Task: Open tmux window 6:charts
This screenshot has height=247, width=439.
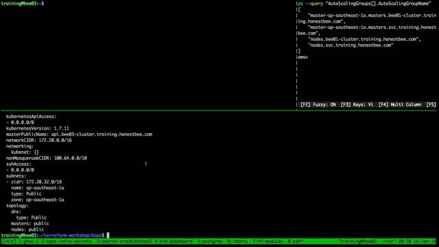Action: (x=237, y=242)
